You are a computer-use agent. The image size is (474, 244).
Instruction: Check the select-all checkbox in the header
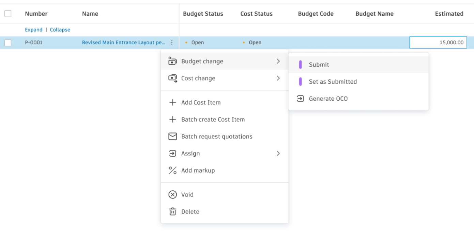[8, 13]
